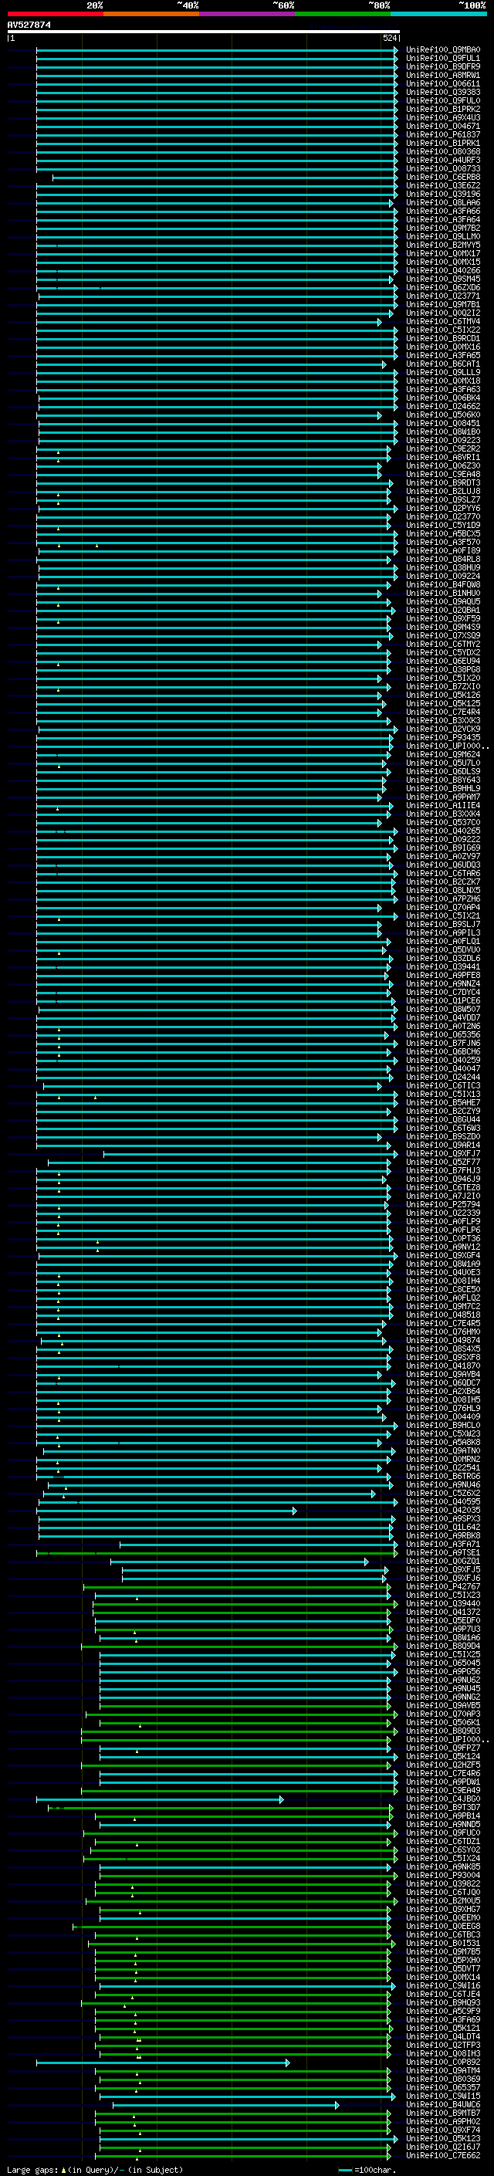Open hit UniRef100_P61837
This screenshot has width=494, height=2176.
(x=442, y=134)
